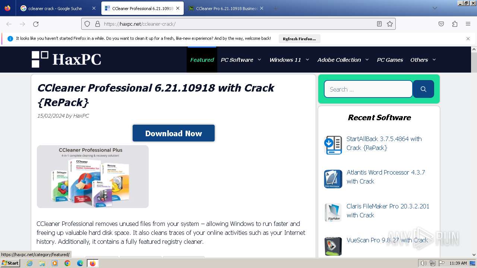Click the list all tabs chevron
Screen dimensions: 477x268
click(435, 8)
